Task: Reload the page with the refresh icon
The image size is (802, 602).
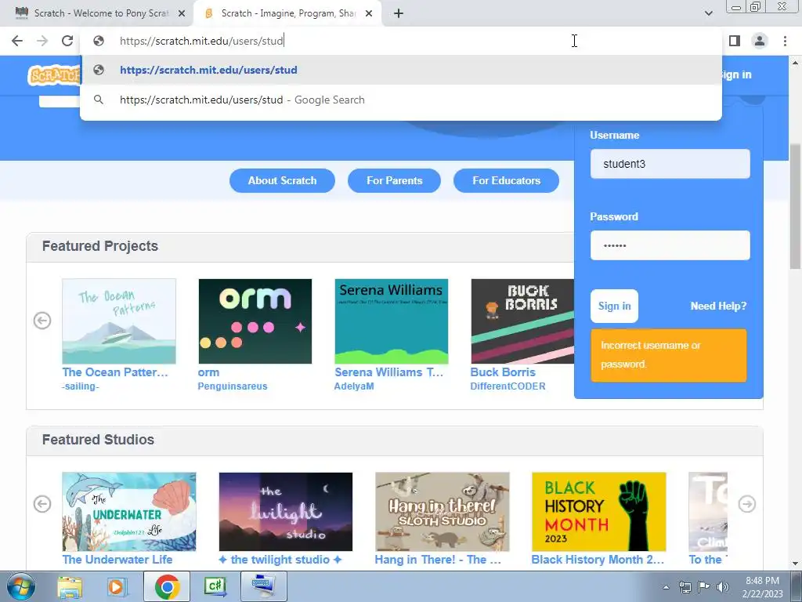Action: click(67, 41)
